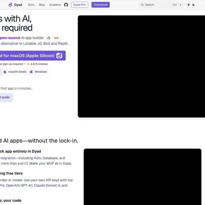205x205 pixels.
Task: Download for macOS (Apple Silicon)
Action: [x=33, y=55]
